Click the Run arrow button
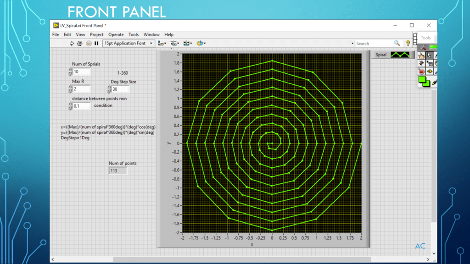 (72, 44)
